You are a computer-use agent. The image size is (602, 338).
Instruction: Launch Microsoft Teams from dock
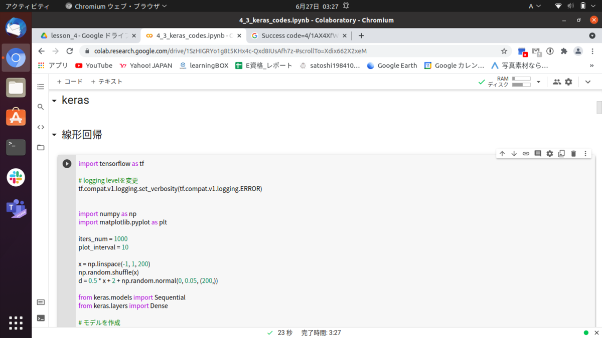click(16, 208)
